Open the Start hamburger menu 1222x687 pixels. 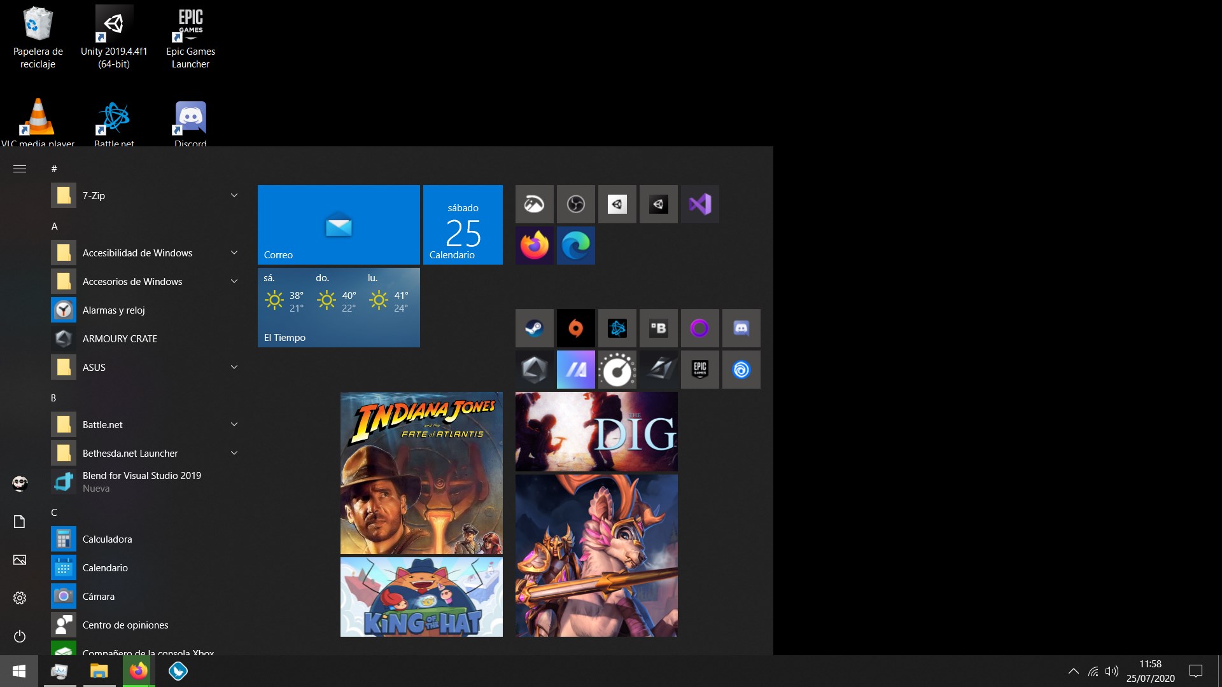pos(20,169)
